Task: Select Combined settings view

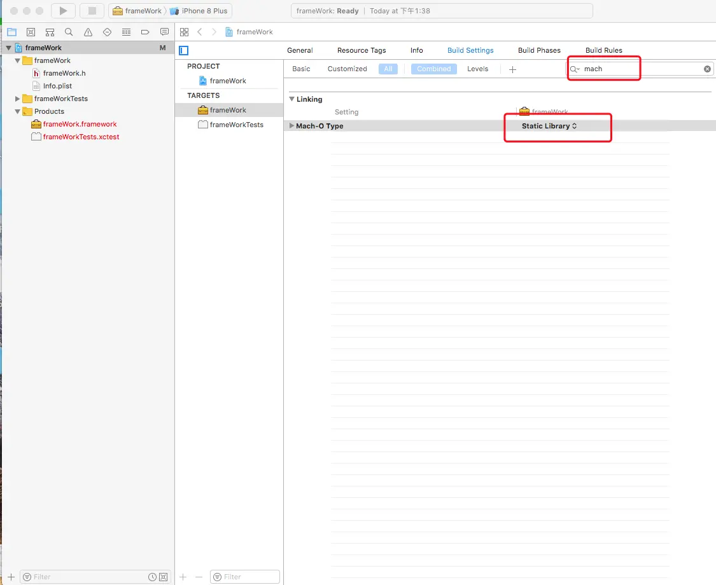Action: (434, 69)
